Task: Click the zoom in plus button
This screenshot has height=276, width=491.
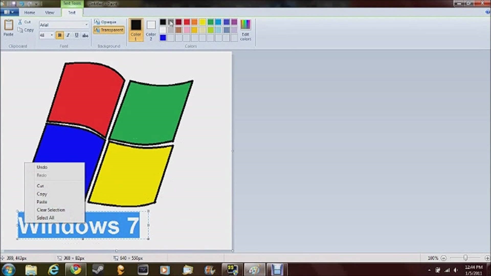Action: (487, 258)
